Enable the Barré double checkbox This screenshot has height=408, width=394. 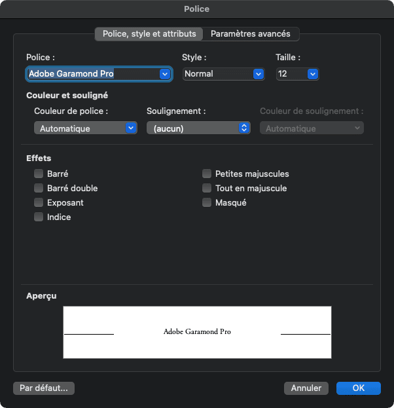(x=39, y=188)
